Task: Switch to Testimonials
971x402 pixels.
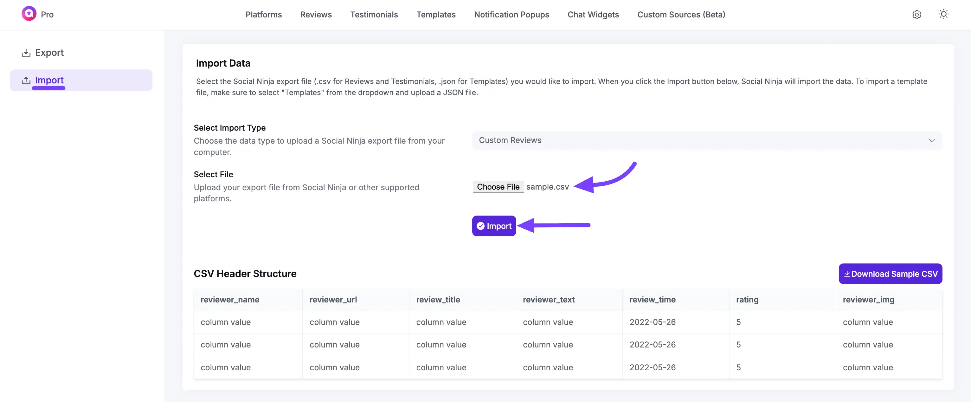Action: (x=374, y=14)
